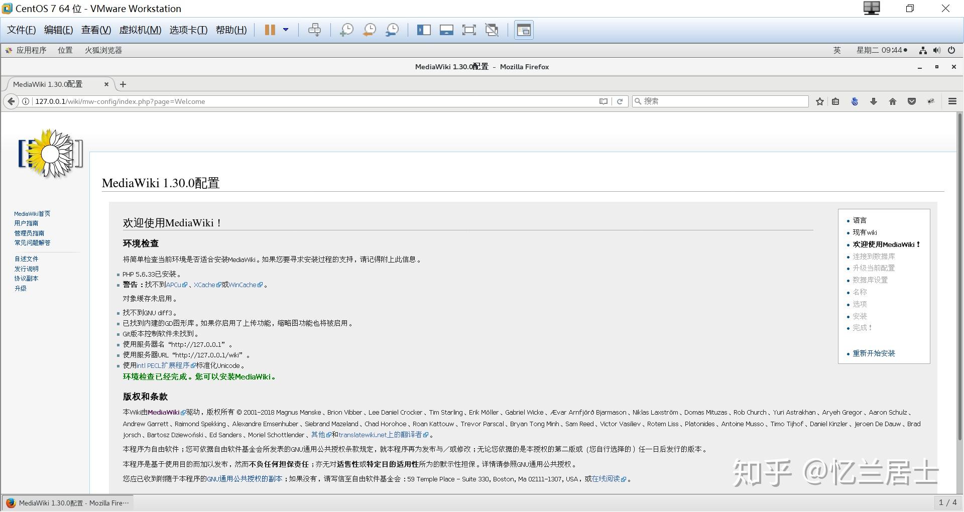Screen dimensions: 964x512
Task: Open the Firefox hamburger menu
Action: pos(951,101)
